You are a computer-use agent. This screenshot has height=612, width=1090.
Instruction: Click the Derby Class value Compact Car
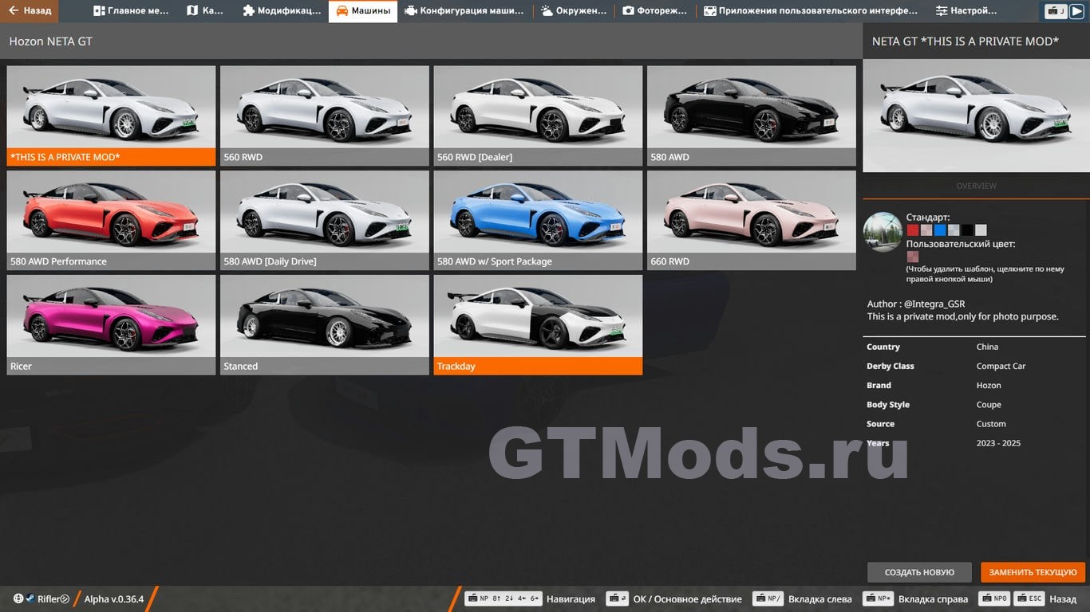click(x=1001, y=366)
